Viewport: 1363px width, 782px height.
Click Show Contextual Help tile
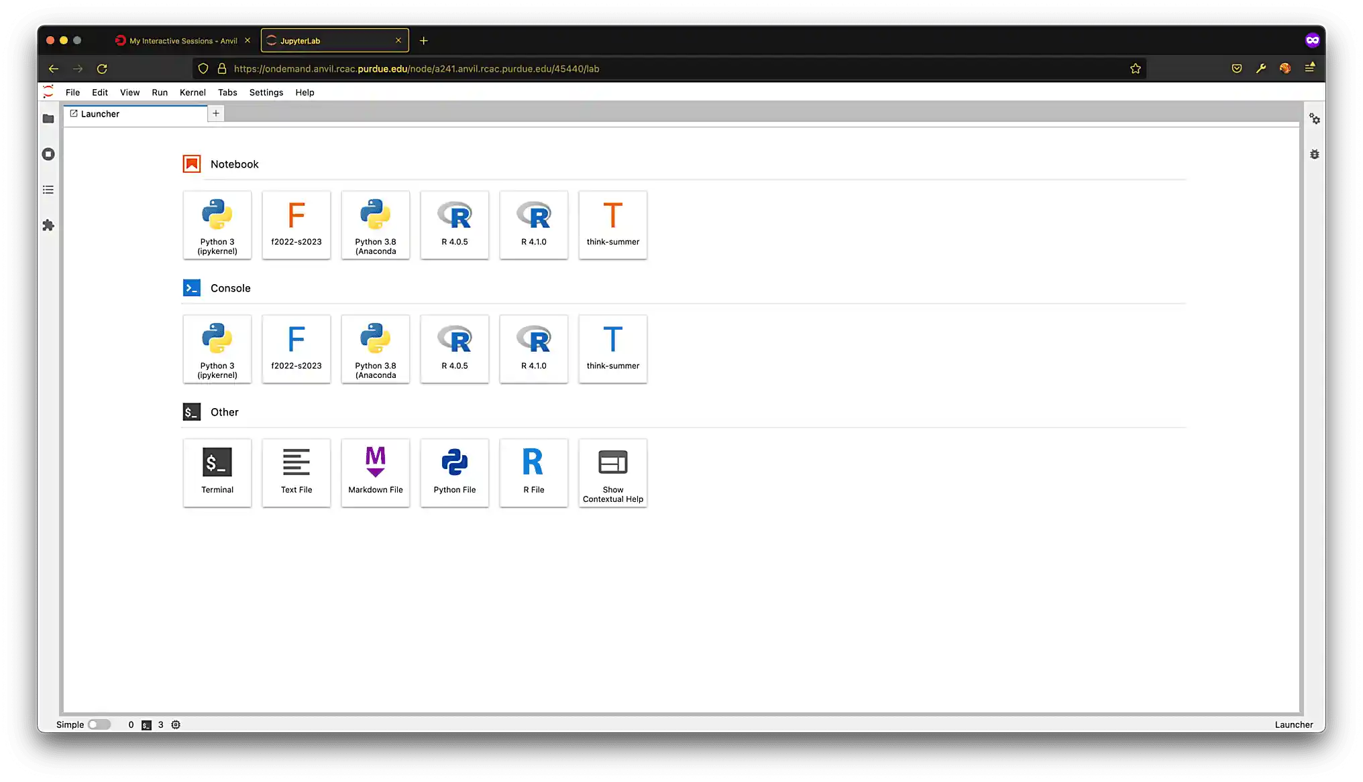(x=613, y=472)
